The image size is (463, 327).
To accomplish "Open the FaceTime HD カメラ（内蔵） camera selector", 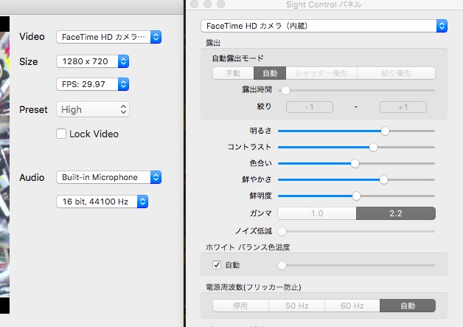I will (324, 26).
